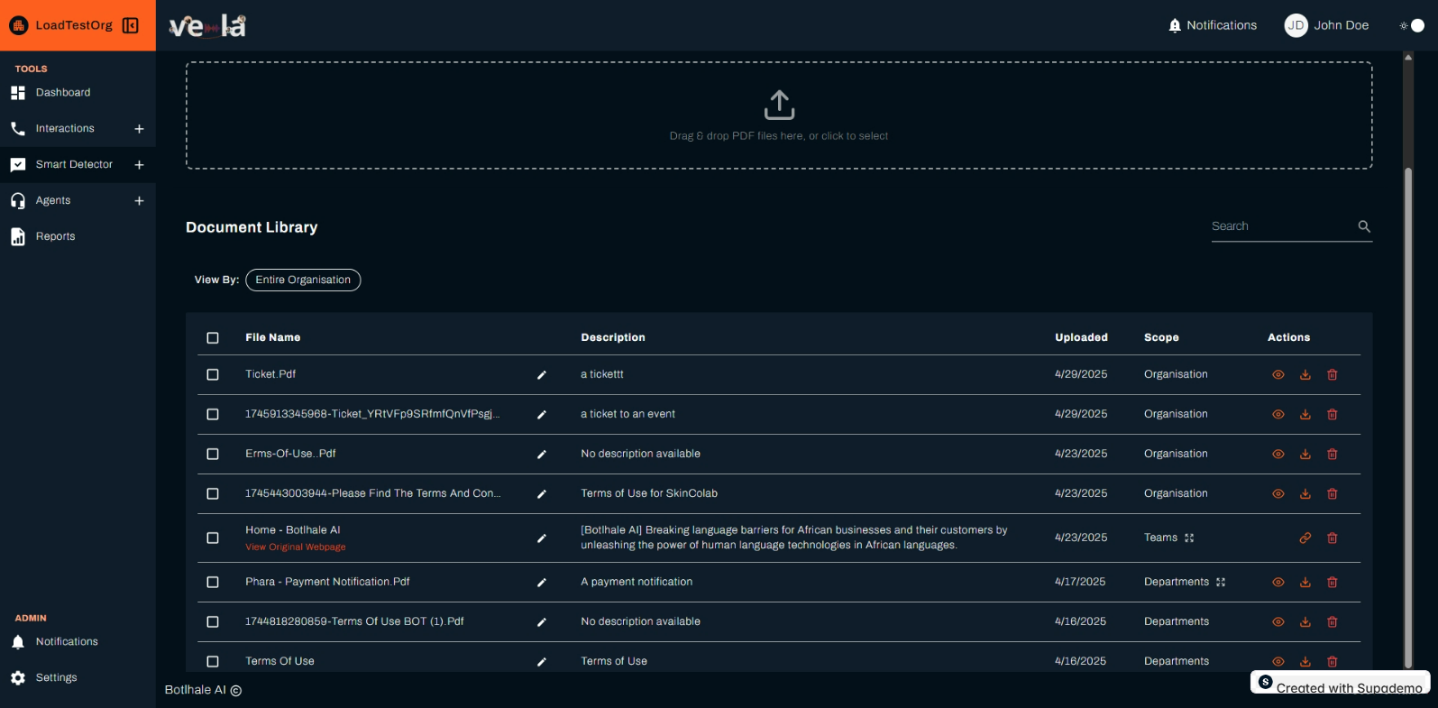
Task: Edit the 1745913345968-Ticket file name pencil
Action: pyautogui.click(x=542, y=414)
